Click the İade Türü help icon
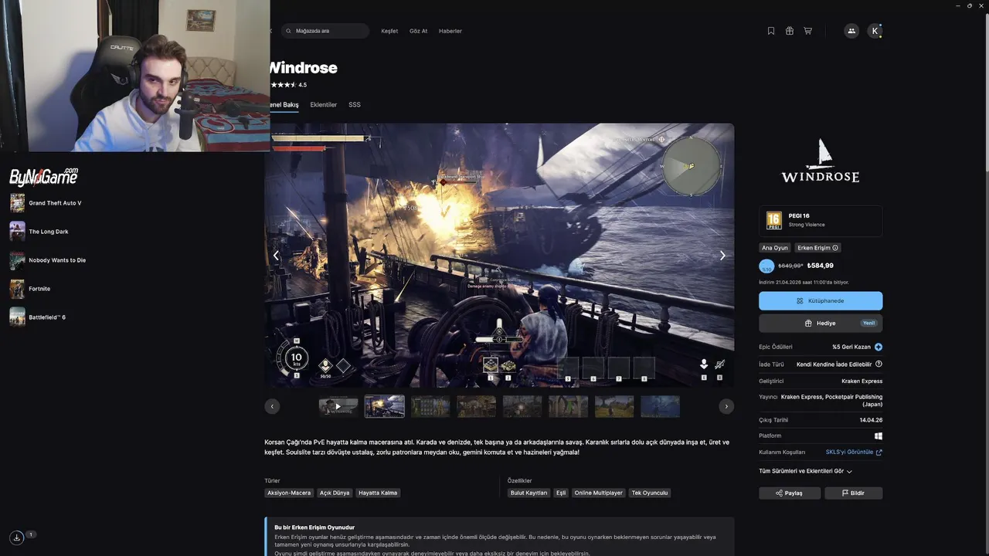 pyautogui.click(x=879, y=364)
